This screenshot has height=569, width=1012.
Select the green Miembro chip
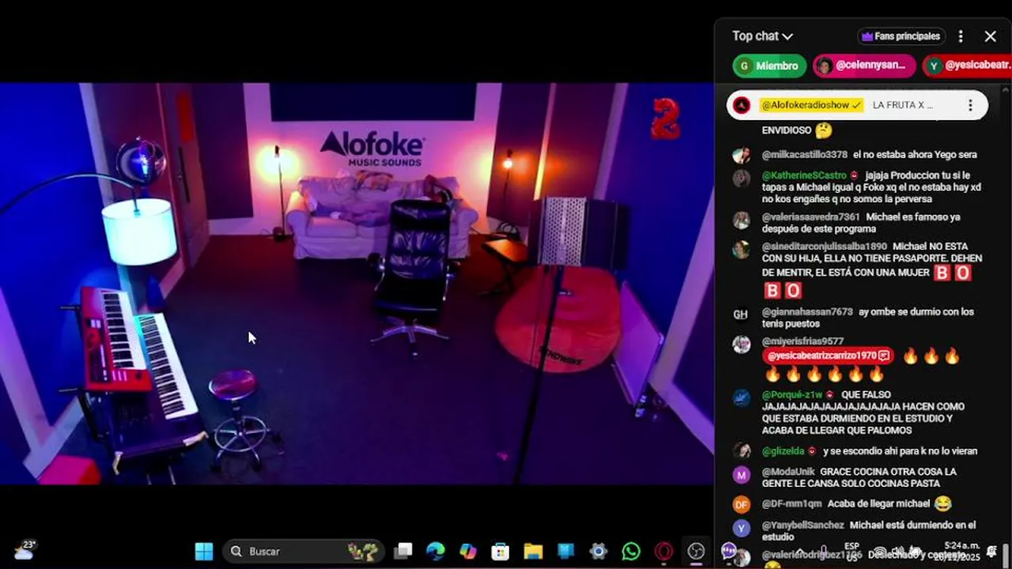click(x=769, y=66)
